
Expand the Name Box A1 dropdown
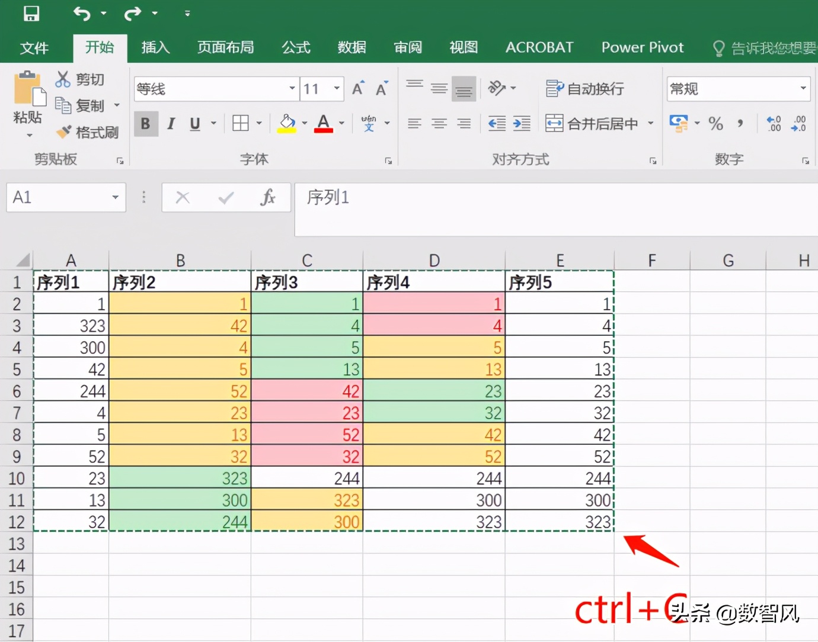pyautogui.click(x=115, y=197)
